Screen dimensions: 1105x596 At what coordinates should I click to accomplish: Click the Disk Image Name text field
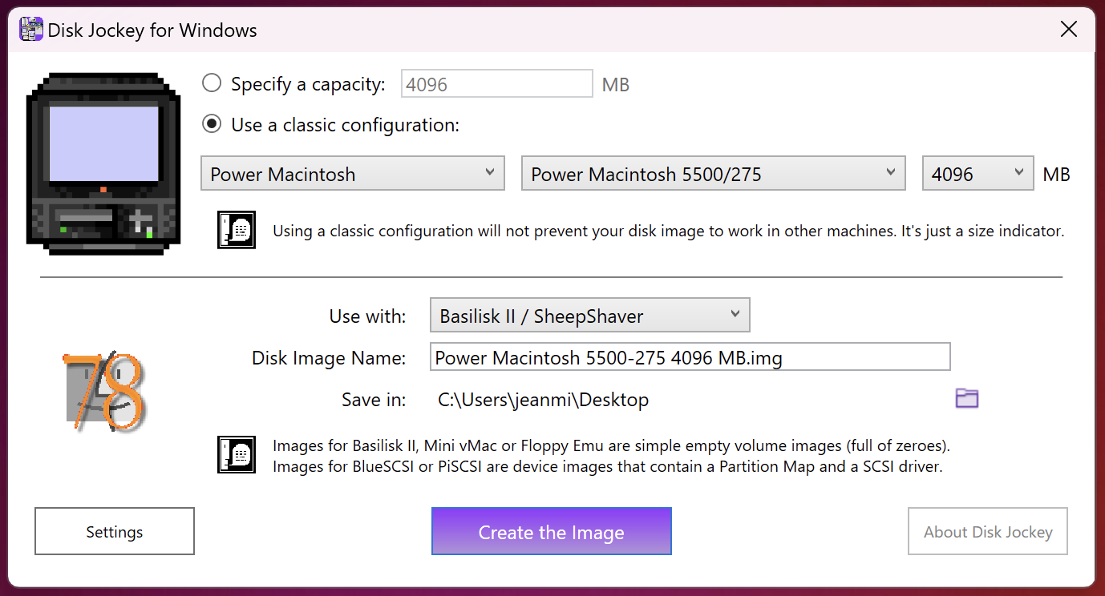[x=690, y=357]
